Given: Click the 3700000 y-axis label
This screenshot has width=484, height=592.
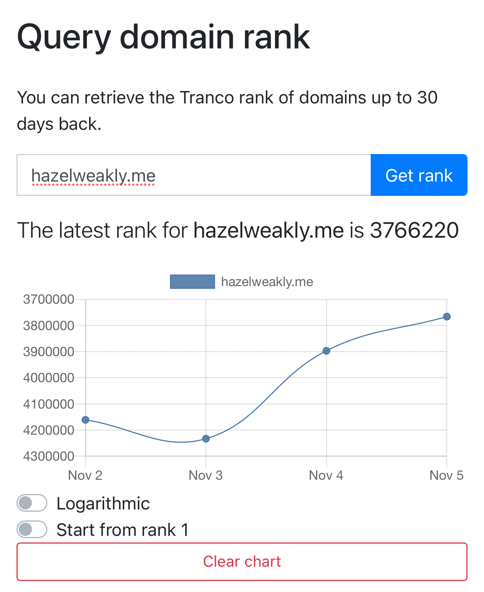Looking at the screenshot, I should click(49, 299).
